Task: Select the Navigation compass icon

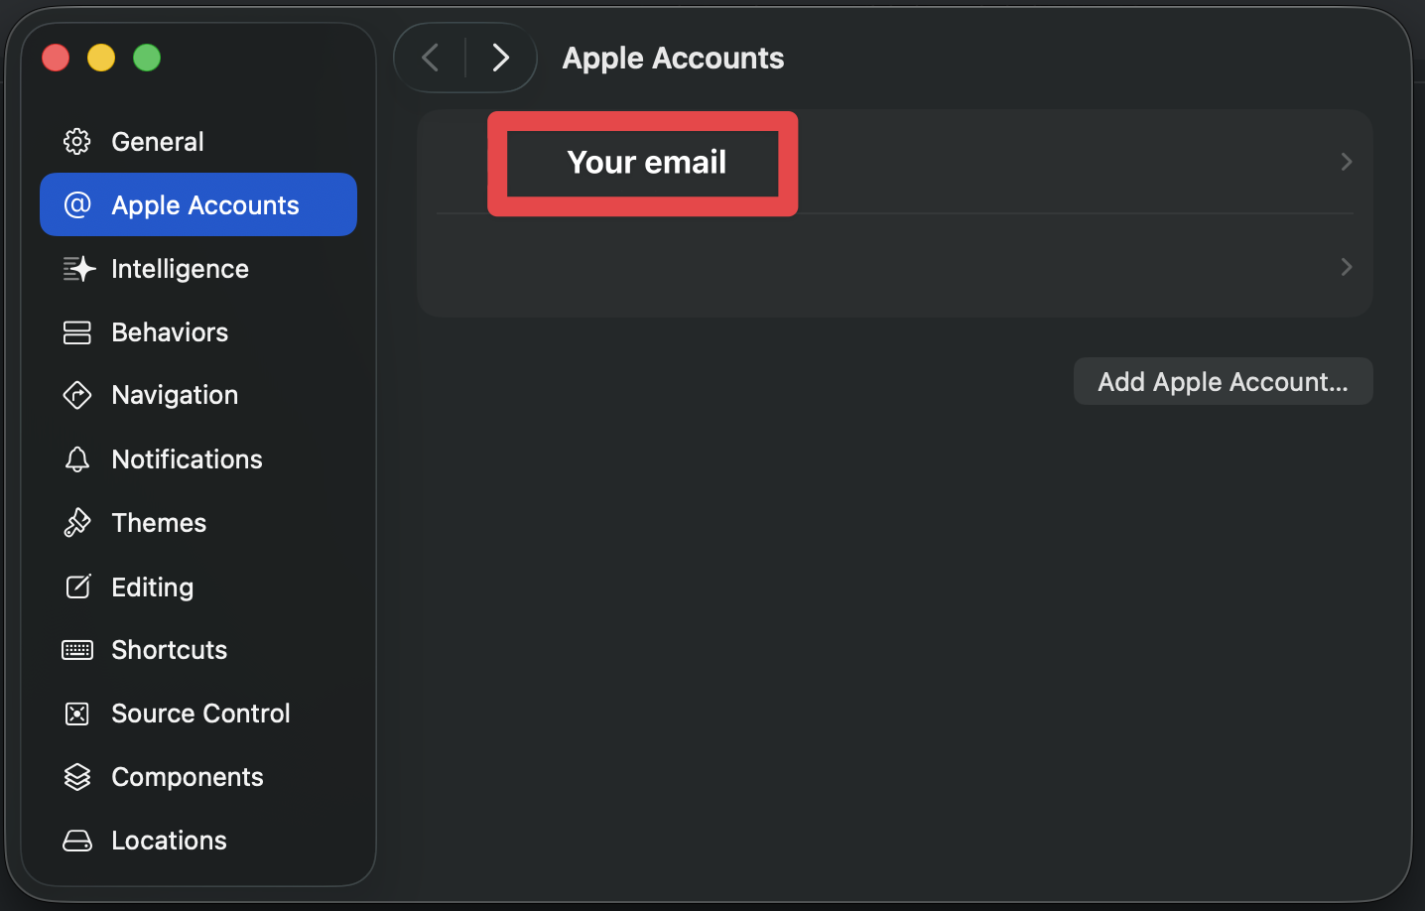Action: click(x=76, y=395)
